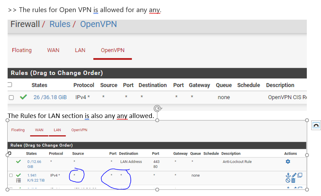The width and height of the screenshot is (321, 196).
Task: Click the 443 port value in Anti-Lockout row
Action: (156, 161)
